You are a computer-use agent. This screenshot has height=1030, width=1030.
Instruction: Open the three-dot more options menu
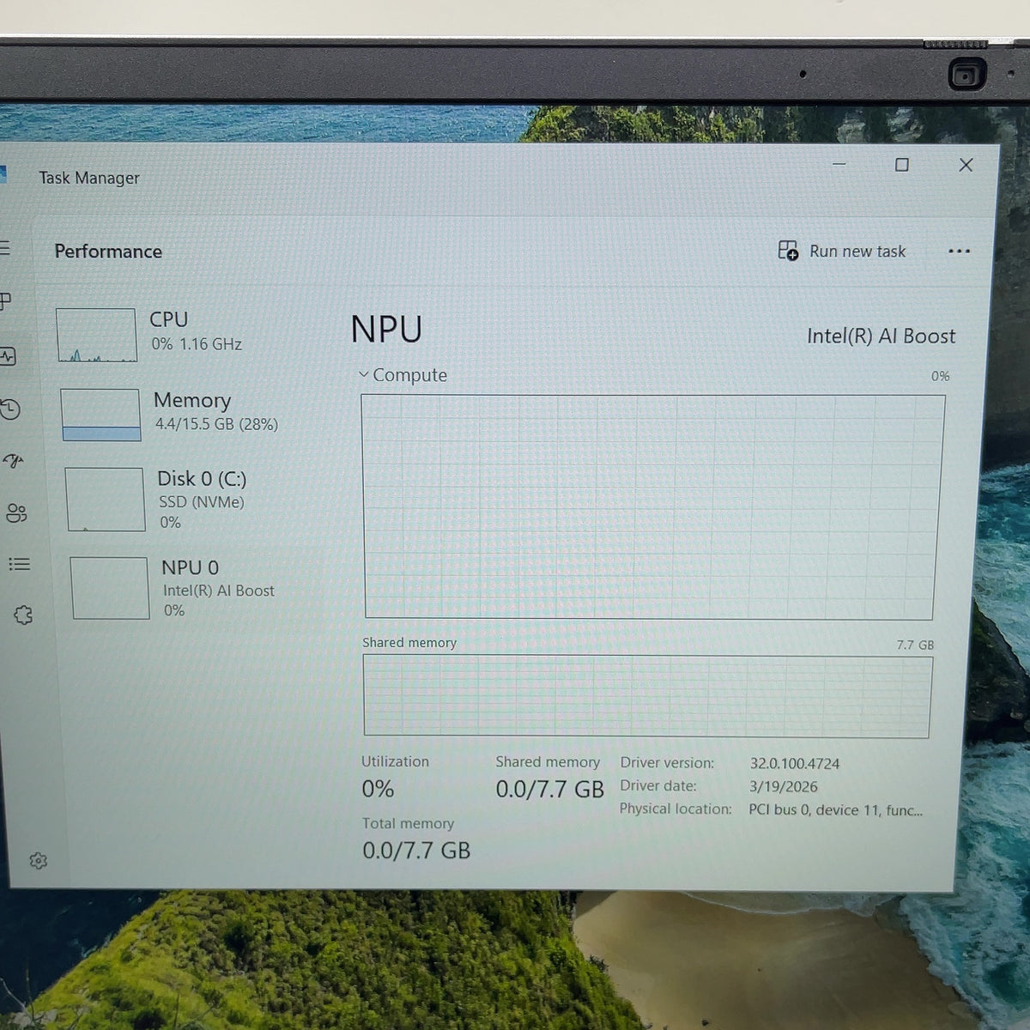(959, 251)
